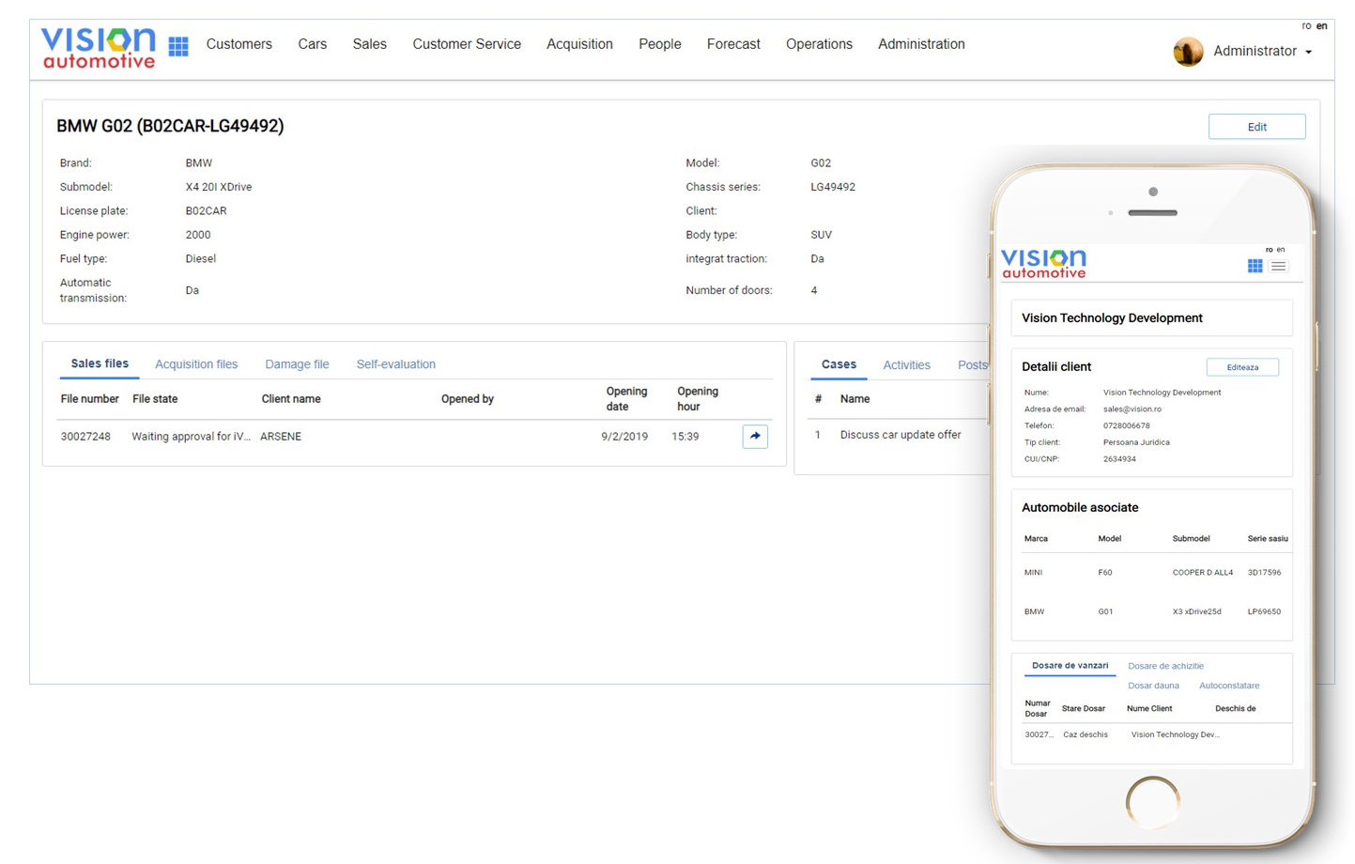
Task: Open the Cars menu
Action: tap(313, 44)
